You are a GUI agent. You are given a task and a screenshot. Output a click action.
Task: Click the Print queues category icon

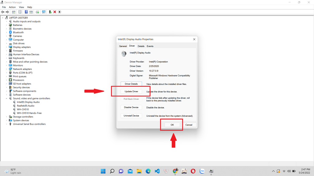(x=10, y=76)
